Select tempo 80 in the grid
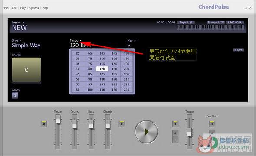The height and width of the screenshot is (156, 256). 90,69
